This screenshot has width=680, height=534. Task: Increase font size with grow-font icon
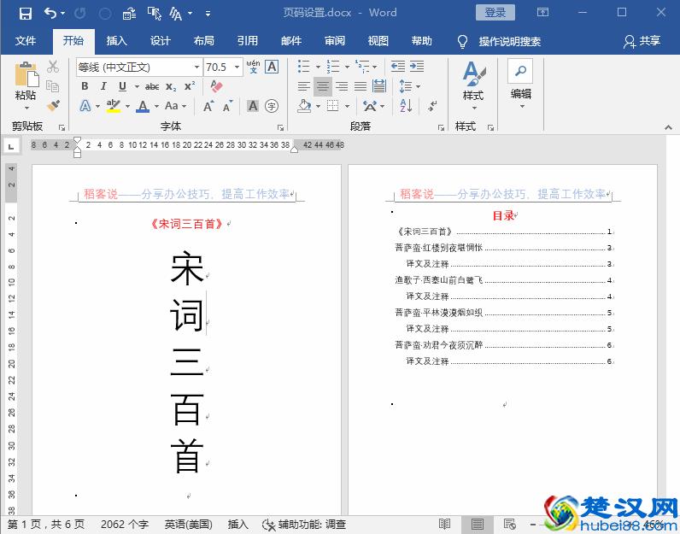pyautogui.click(x=208, y=106)
